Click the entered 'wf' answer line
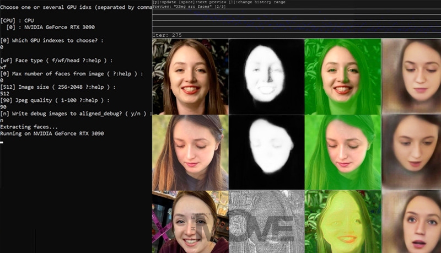 tap(3, 67)
